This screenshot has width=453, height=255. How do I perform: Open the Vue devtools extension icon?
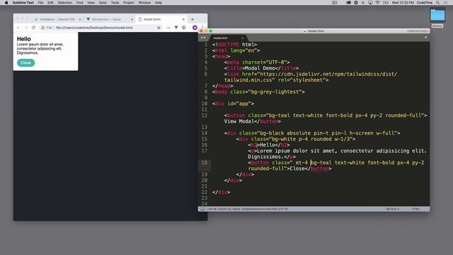click(x=176, y=28)
